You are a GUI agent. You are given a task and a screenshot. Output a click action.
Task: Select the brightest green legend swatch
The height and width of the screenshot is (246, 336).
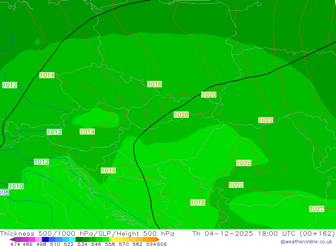click(x=106, y=240)
